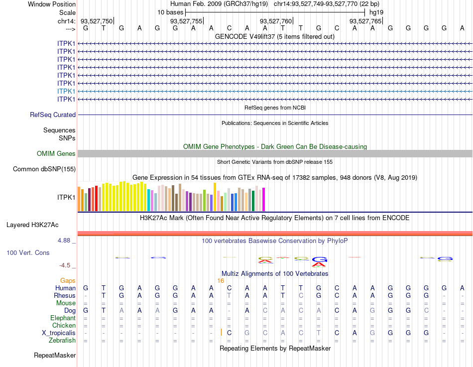This screenshot has width=473, height=367.
Task: Click the orange gap count 16
Action: click(x=221, y=281)
